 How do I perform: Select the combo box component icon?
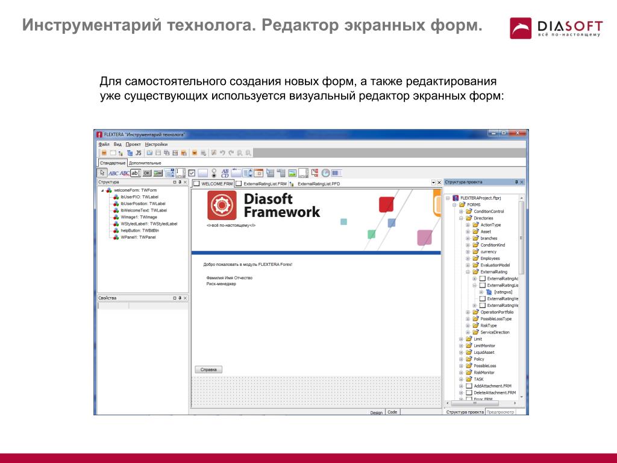click(169, 173)
